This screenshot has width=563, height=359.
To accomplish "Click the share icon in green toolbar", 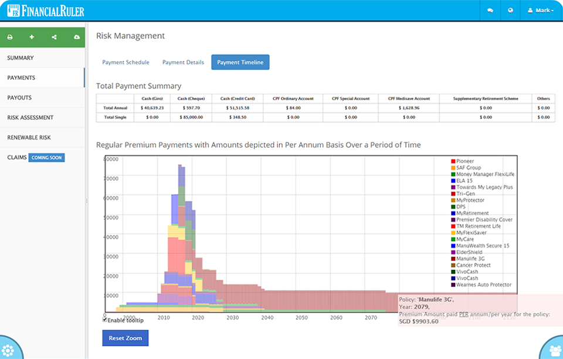I will click(x=54, y=37).
